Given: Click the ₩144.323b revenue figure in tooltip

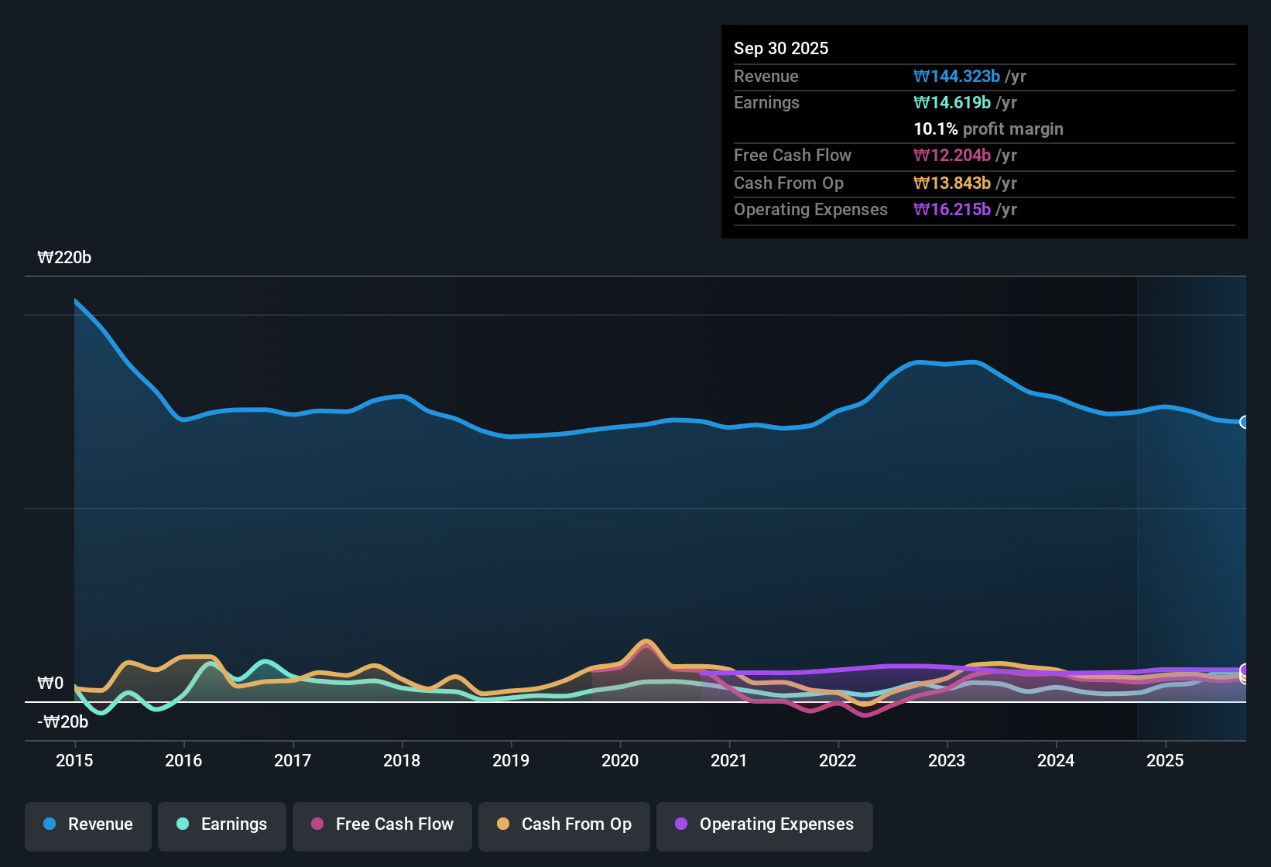Looking at the screenshot, I should point(957,76).
